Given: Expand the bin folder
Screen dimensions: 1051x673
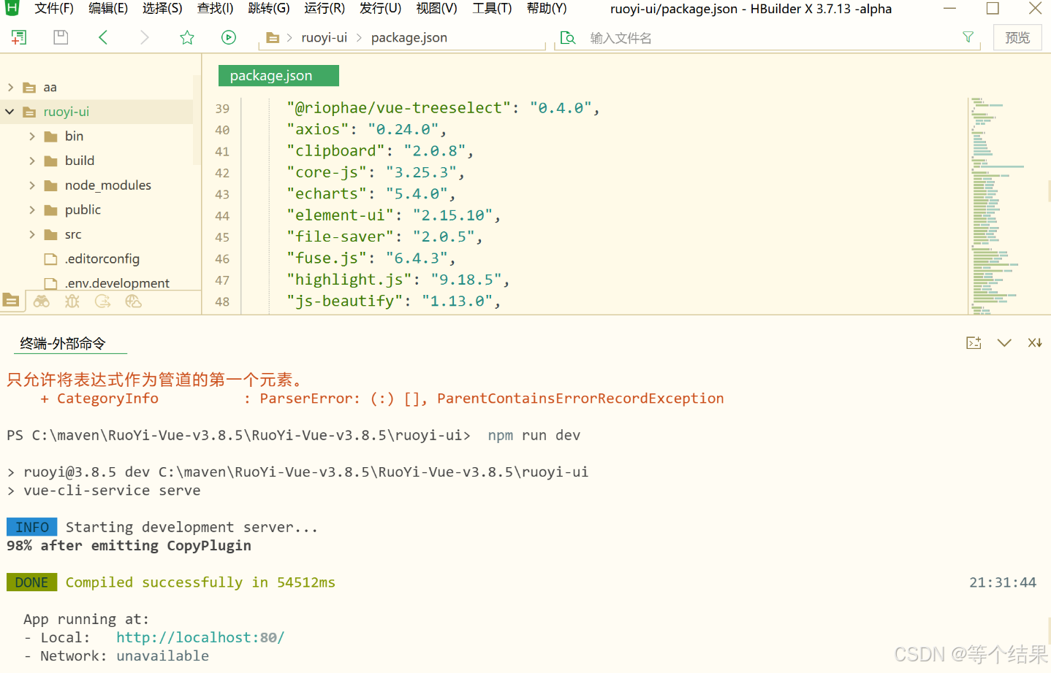Looking at the screenshot, I should coord(32,136).
